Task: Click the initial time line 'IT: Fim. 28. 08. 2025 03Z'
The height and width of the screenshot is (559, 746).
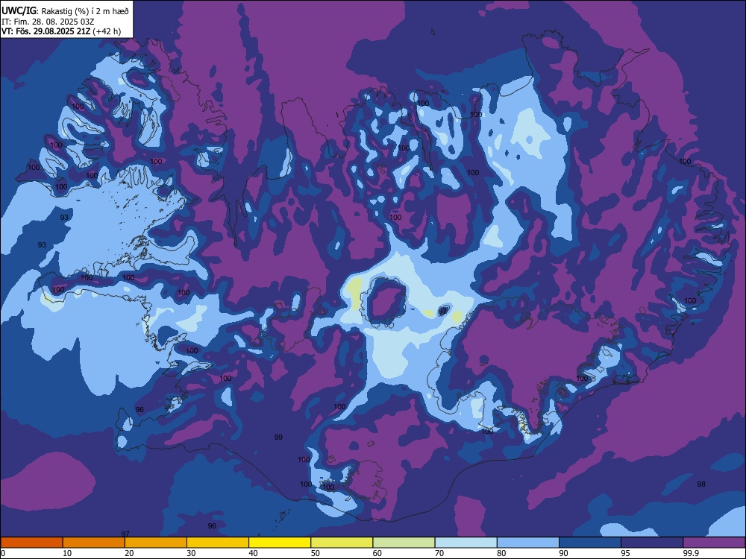Action: 47,22
